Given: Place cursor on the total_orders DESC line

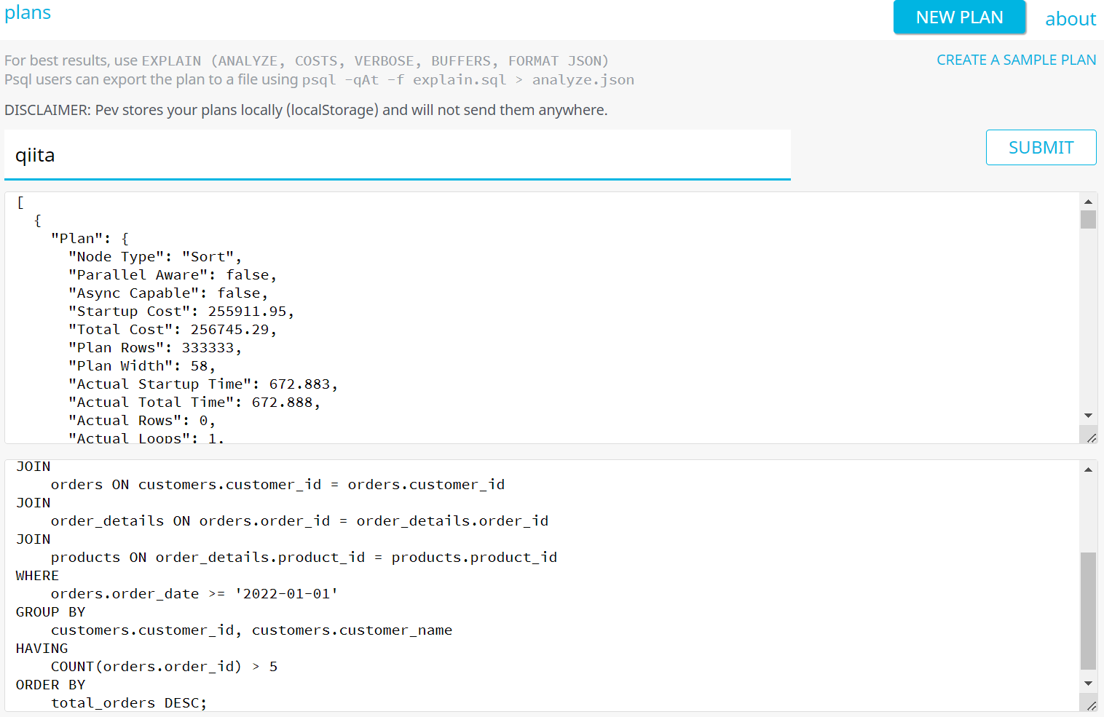Looking at the screenshot, I should point(128,703).
